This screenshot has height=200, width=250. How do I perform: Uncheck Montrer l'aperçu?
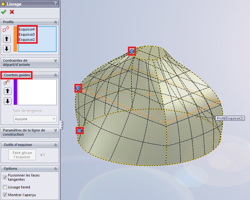click(5, 195)
